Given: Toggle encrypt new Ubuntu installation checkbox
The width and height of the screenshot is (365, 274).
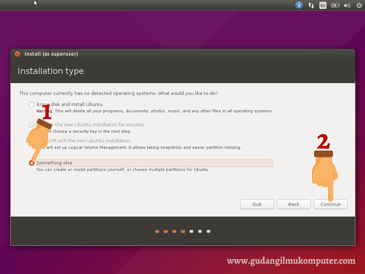Looking at the screenshot, I should 32,125.
